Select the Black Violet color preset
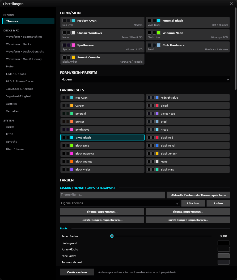Image resolution: width=237 pixels, height=280 pixels. (102, 169)
